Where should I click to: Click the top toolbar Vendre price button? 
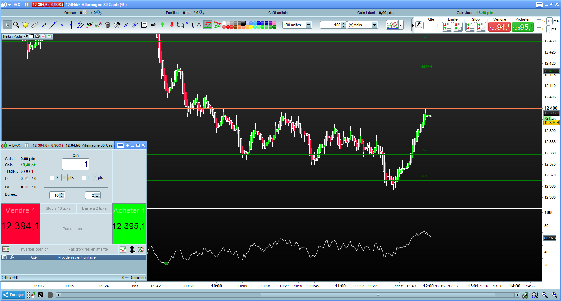coord(499,27)
